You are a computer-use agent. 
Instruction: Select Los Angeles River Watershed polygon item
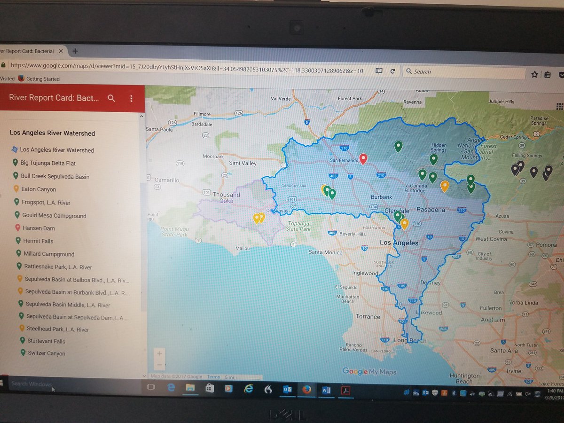coord(52,150)
